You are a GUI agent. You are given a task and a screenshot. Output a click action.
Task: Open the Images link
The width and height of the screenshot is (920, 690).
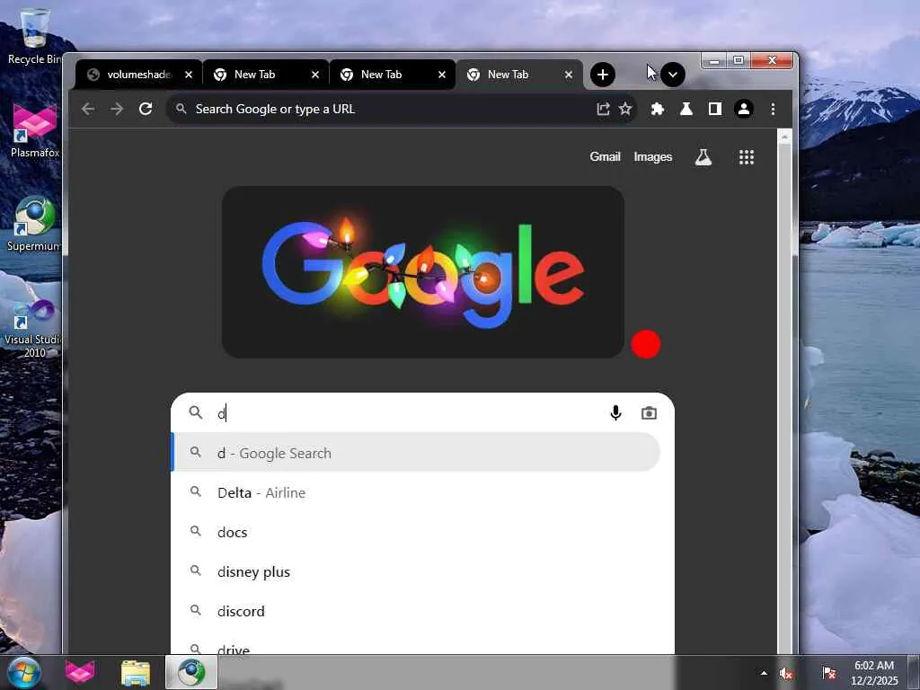tap(652, 156)
